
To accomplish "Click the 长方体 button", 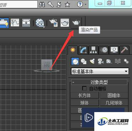I will [x=85, y=95].
